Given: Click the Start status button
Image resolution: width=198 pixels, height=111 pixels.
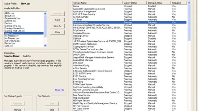Looking at the screenshot, I should (52, 104).
